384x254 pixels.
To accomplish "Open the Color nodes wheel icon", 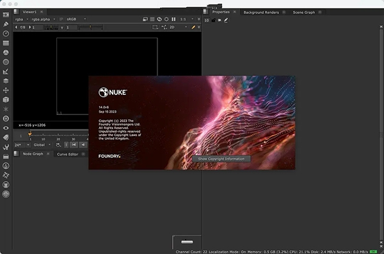I will (6, 52).
